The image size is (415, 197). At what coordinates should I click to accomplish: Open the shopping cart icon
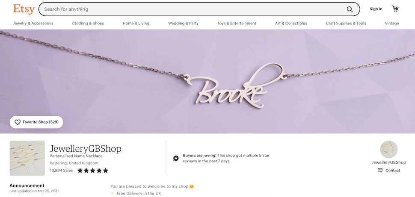coord(395,9)
